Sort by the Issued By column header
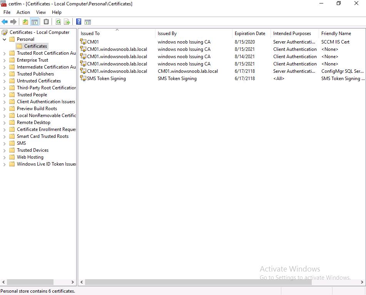The width and height of the screenshot is (366, 295). 194,34
